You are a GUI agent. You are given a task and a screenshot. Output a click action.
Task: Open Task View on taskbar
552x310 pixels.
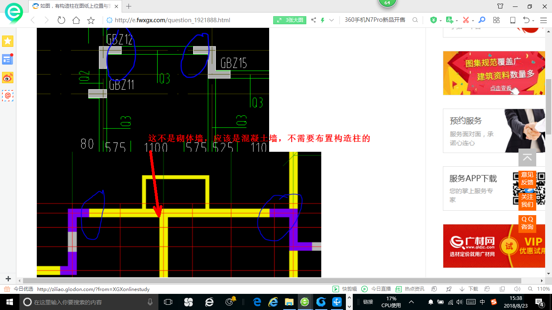(168, 302)
